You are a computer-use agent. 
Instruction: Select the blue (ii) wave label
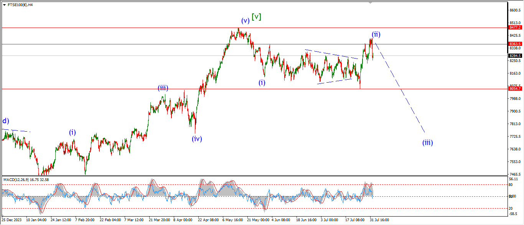(x=376, y=34)
